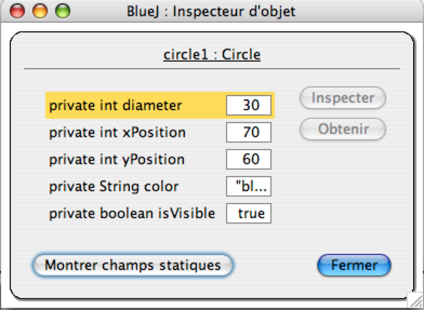
Task: Minimize window with the yellow button
Action: [x=40, y=11]
